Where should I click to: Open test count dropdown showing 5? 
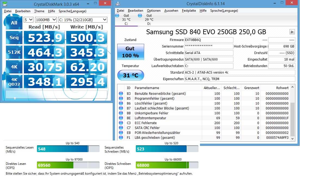tap(28, 20)
